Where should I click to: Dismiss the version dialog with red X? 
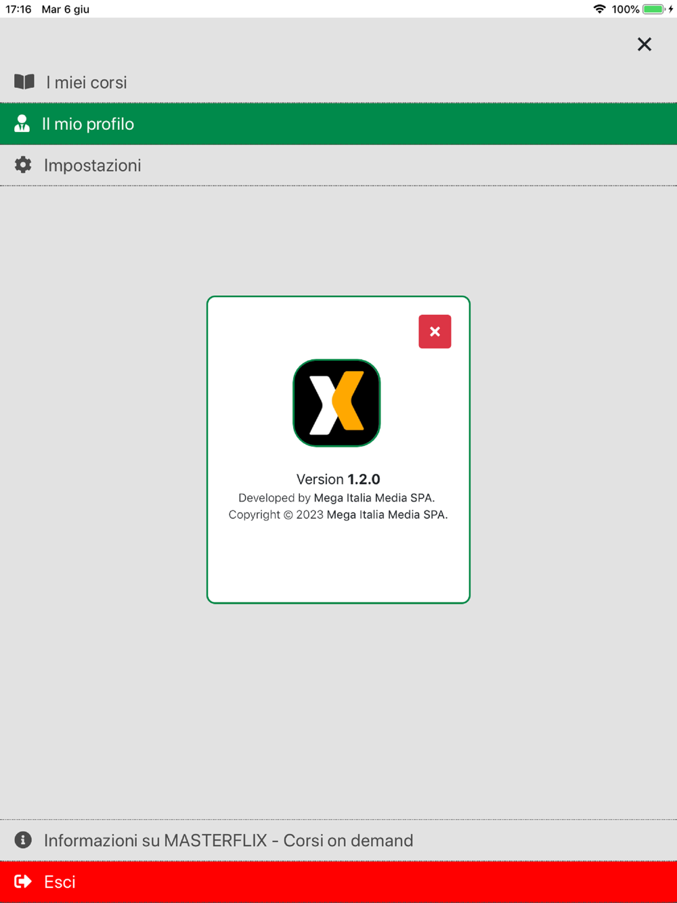435,332
